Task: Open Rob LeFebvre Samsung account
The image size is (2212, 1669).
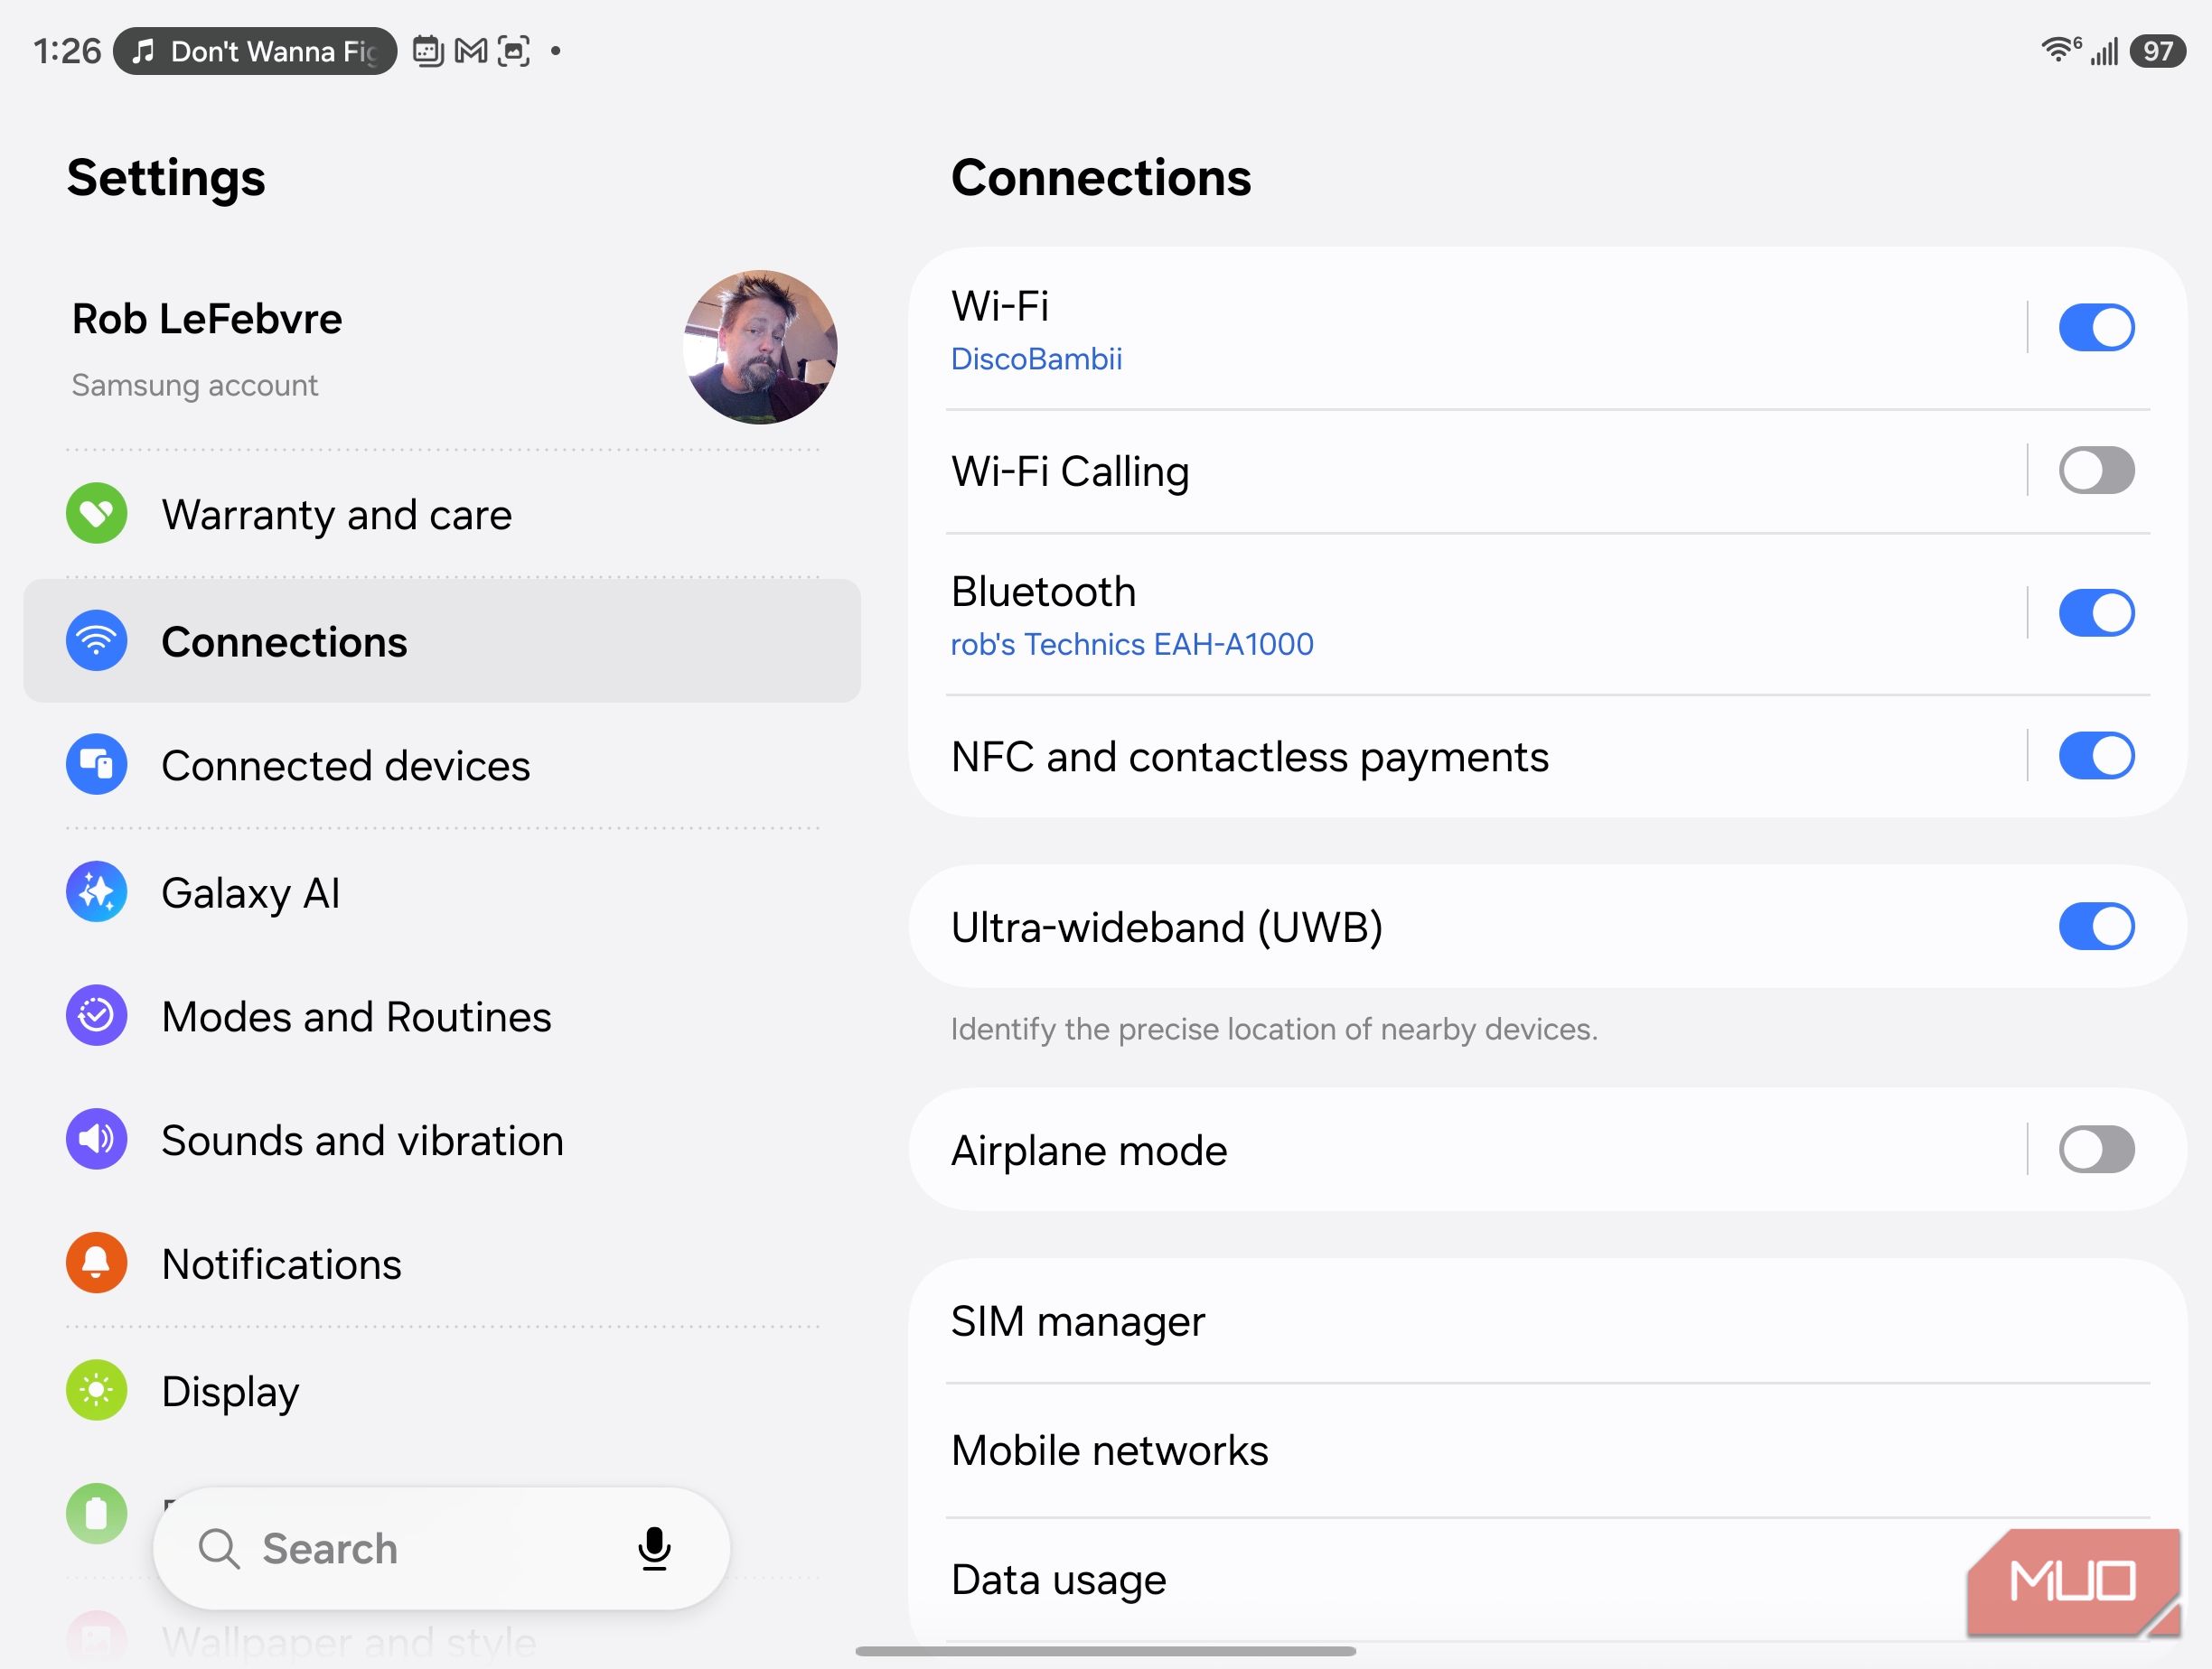Action: click(x=442, y=347)
